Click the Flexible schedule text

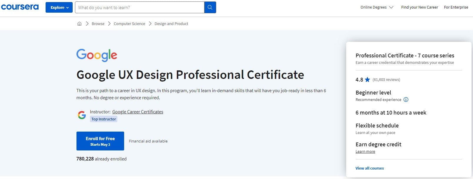point(377,125)
